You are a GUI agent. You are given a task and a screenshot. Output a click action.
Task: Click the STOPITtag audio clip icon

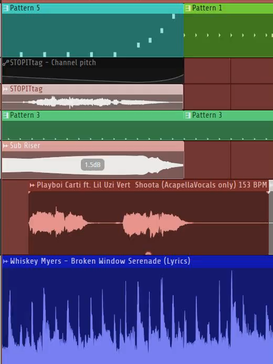point(6,89)
